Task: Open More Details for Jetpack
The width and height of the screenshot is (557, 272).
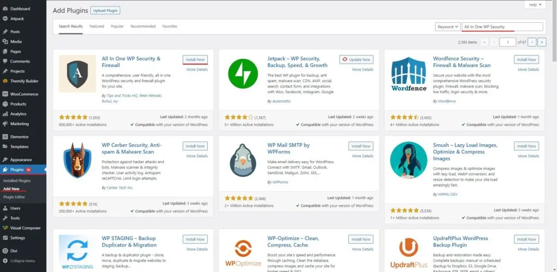Action: [x=363, y=70]
